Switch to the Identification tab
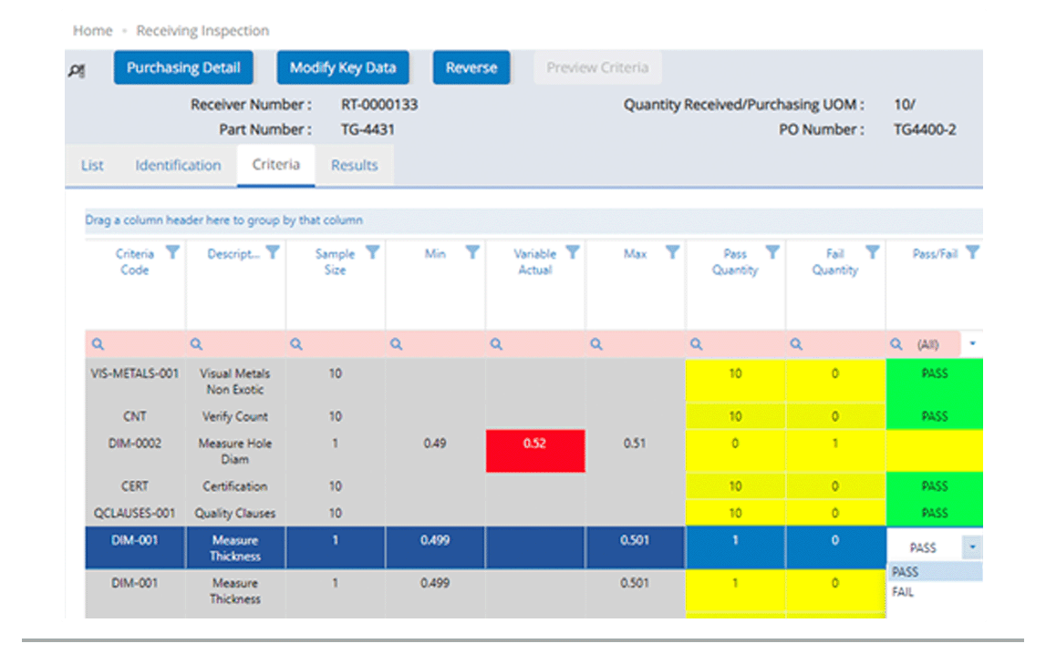Image resolution: width=1046 pixels, height=664 pixels. coord(178,165)
